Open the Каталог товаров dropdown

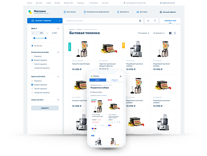coord(45,21)
